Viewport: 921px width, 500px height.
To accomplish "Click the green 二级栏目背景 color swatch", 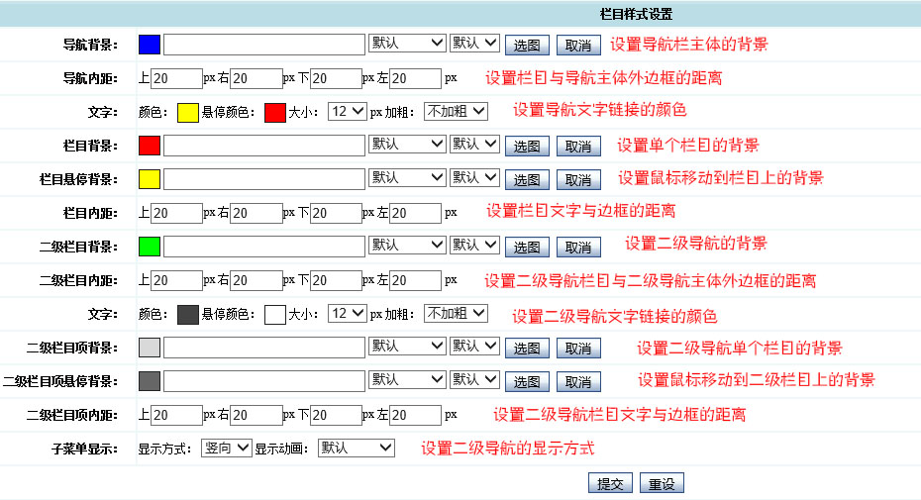I will tap(150, 247).
